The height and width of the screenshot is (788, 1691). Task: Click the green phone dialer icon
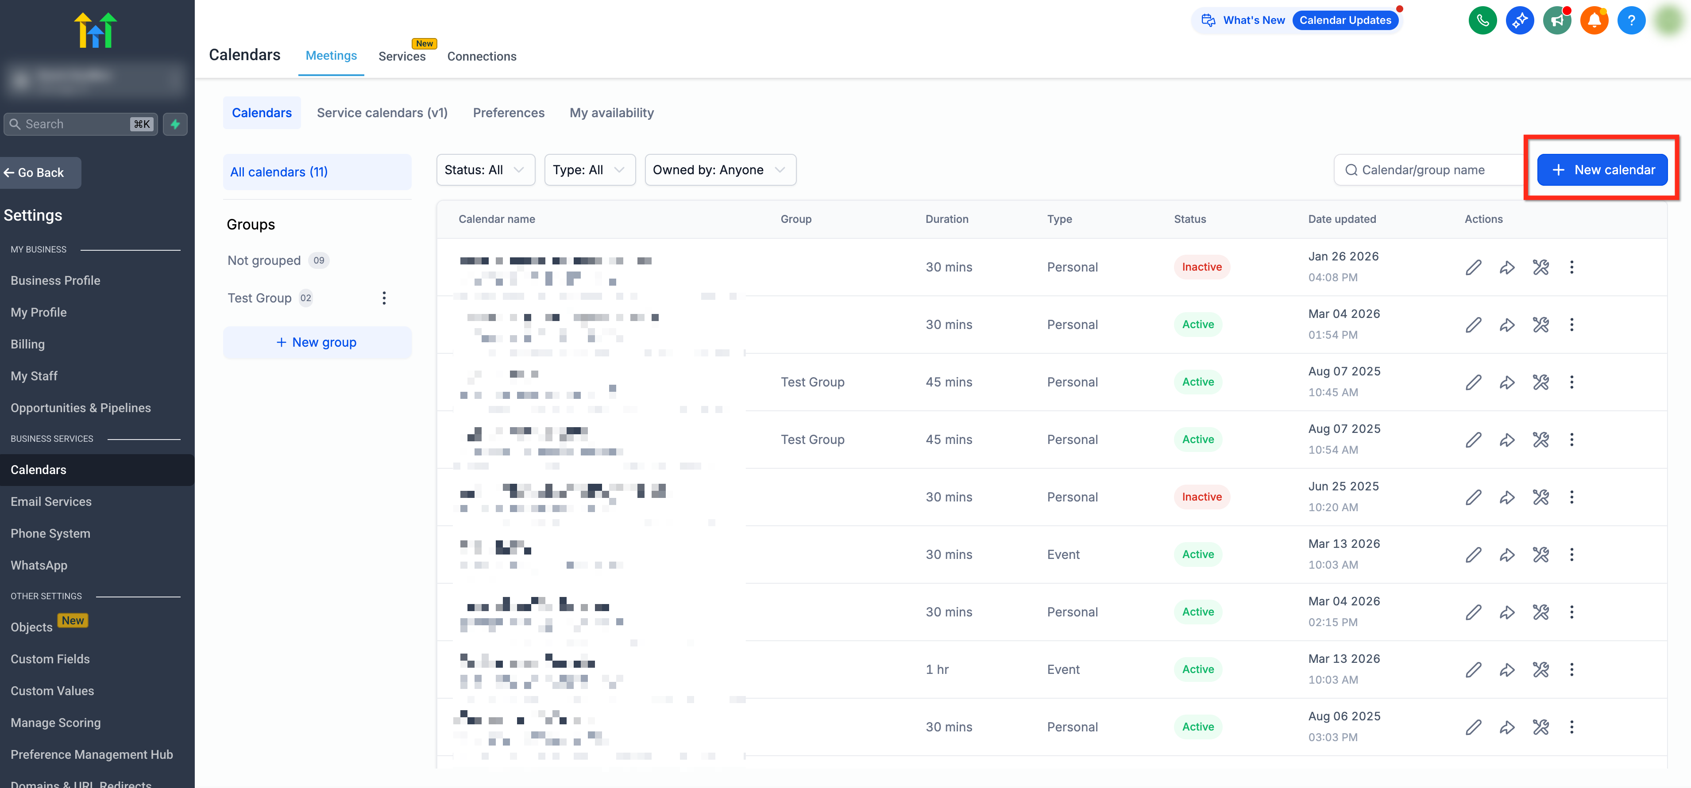coord(1482,20)
